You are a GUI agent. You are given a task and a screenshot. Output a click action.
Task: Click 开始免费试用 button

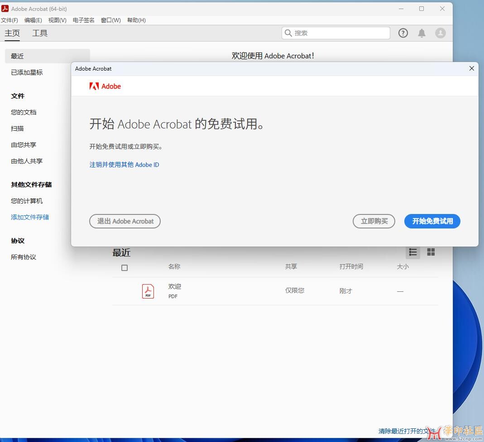click(x=432, y=221)
